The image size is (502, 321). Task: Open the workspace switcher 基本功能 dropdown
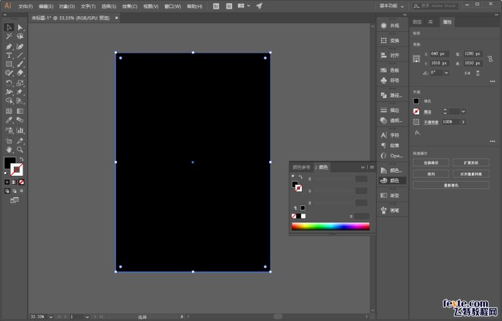[392, 6]
